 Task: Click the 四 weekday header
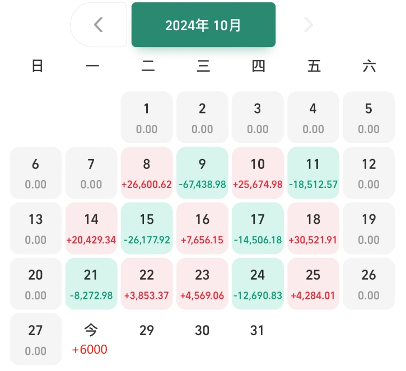tap(259, 66)
